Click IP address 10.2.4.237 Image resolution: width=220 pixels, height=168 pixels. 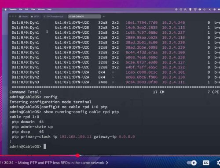point(173,32)
